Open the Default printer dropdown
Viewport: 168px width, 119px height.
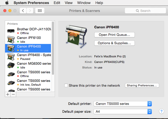tap(123, 104)
